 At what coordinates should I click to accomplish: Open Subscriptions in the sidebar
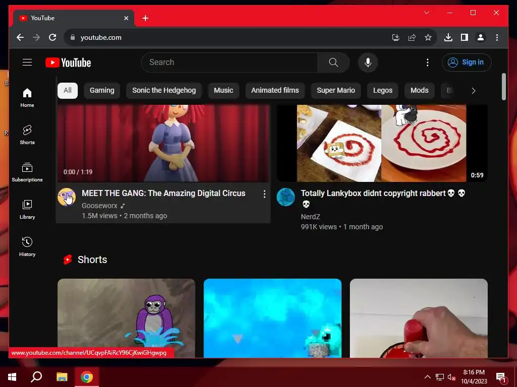click(27, 172)
